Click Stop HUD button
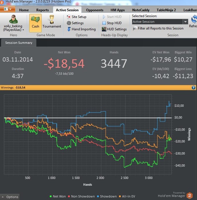The height and width of the screenshot is (200, 197). coord(112,23)
